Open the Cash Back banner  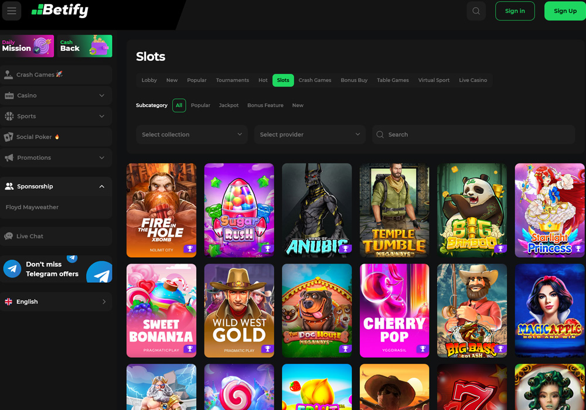point(85,46)
